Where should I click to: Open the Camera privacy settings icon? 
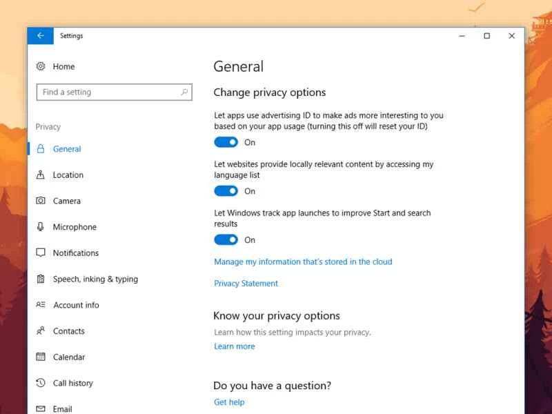(40, 201)
